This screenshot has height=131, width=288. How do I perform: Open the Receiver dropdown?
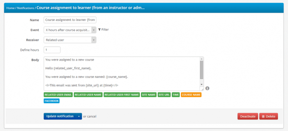(x=70, y=40)
